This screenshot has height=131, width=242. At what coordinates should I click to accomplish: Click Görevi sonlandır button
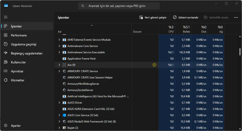coord(186,18)
